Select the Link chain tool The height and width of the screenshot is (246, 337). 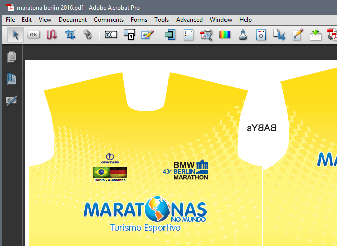tap(88, 35)
